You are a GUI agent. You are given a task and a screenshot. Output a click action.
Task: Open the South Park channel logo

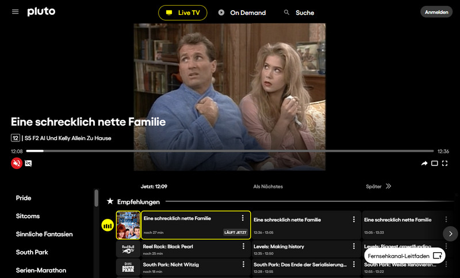click(128, 267)
